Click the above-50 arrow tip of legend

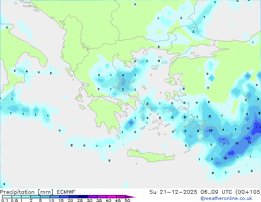coord(130,197)
